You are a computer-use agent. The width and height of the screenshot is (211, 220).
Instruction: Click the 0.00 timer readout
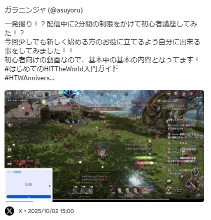coord(28,185)
